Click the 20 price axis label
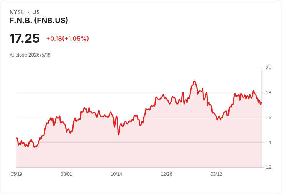 click(x=269, y=68)
